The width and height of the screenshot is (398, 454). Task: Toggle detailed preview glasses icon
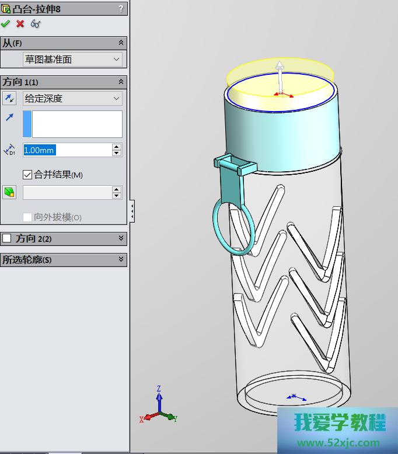pyautogui.click(x=36, y=23)
